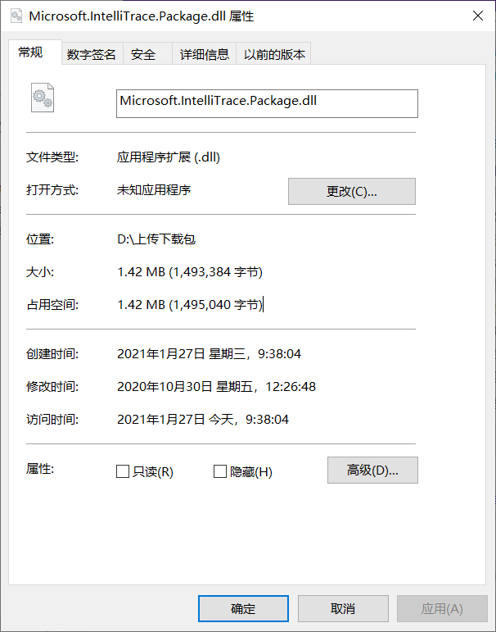
Task: Click the 访问时间: label
Action: (x=52, y=420)
